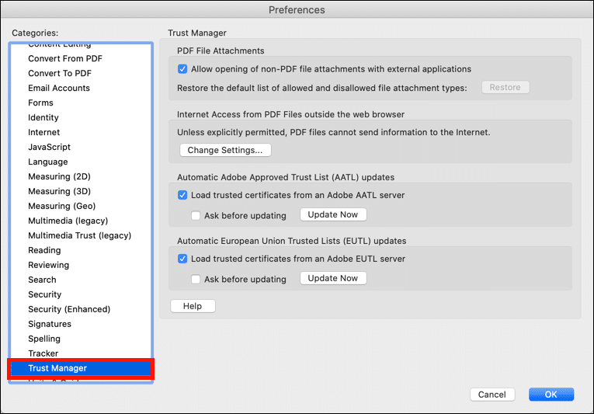Confirm preferences with OK button
The width and height of the screenshot is (594, 414).
551,395
